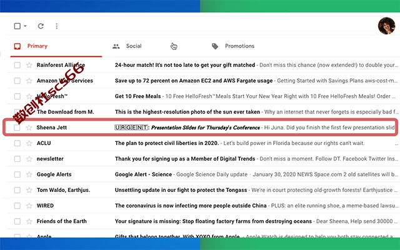Toggle the select-all checkbox
This screenshot has height=250, width=400.
[x=17, y=26]
